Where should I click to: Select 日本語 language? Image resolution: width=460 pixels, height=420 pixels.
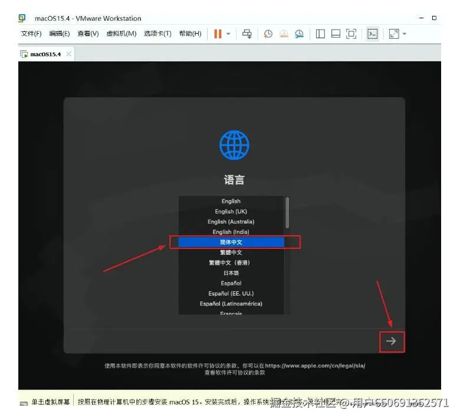pyautogui.click(x=231, y=273)
